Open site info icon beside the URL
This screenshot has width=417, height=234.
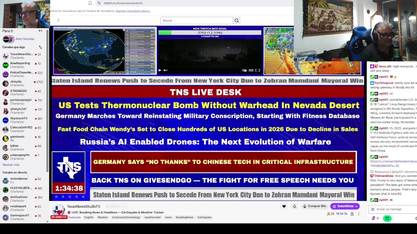pos(99,3)
